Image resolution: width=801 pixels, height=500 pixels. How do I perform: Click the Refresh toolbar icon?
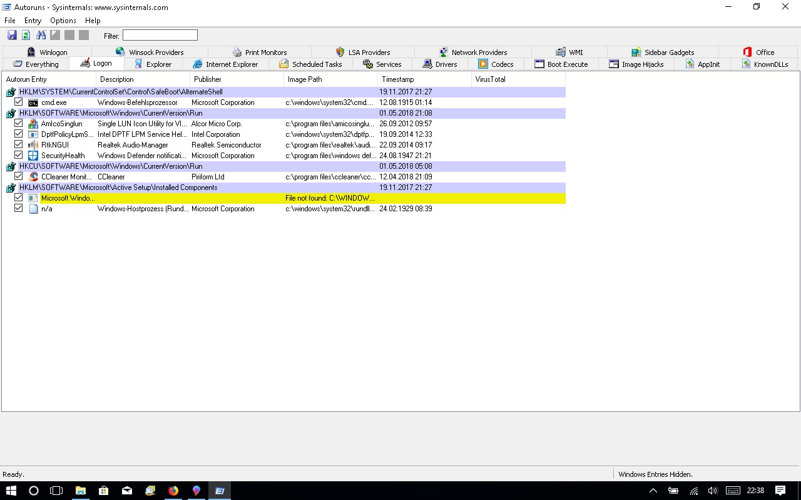[x=26, y=36]
